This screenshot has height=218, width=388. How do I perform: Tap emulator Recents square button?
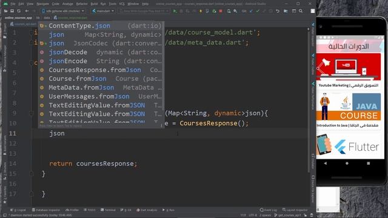(369, 163)
